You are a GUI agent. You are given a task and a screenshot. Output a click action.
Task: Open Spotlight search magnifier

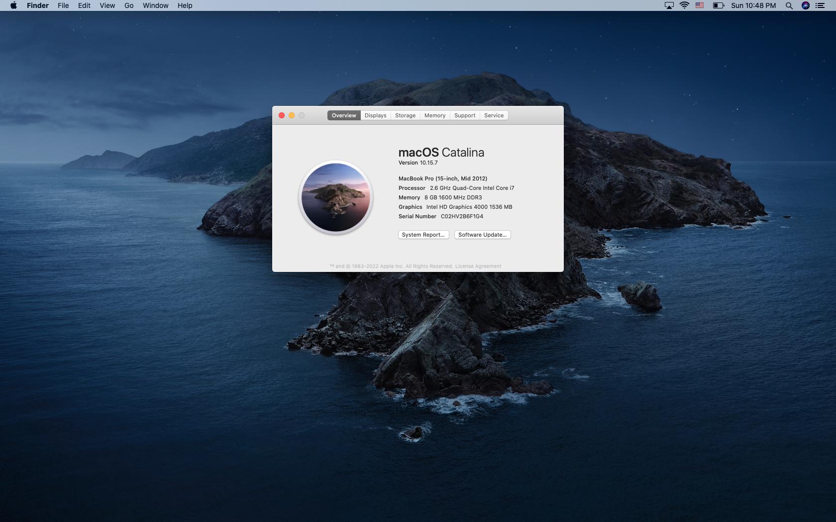click(789, 5)
